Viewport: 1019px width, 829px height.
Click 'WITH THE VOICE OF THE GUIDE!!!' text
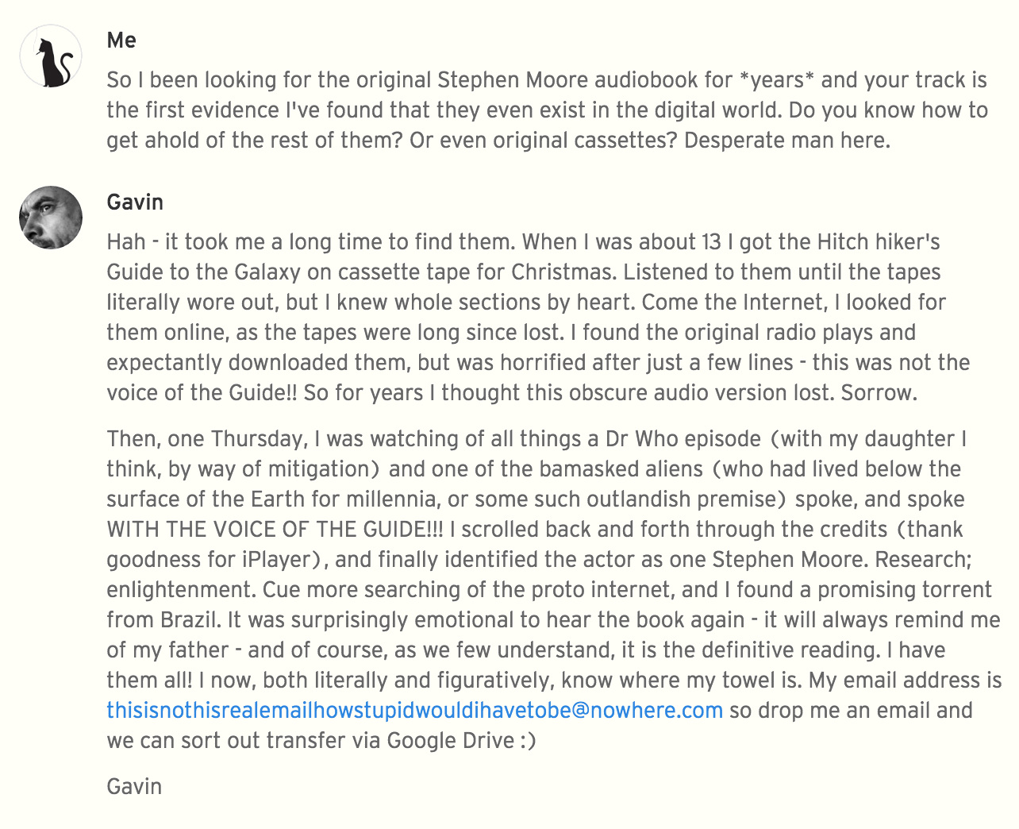coord(275,530)
